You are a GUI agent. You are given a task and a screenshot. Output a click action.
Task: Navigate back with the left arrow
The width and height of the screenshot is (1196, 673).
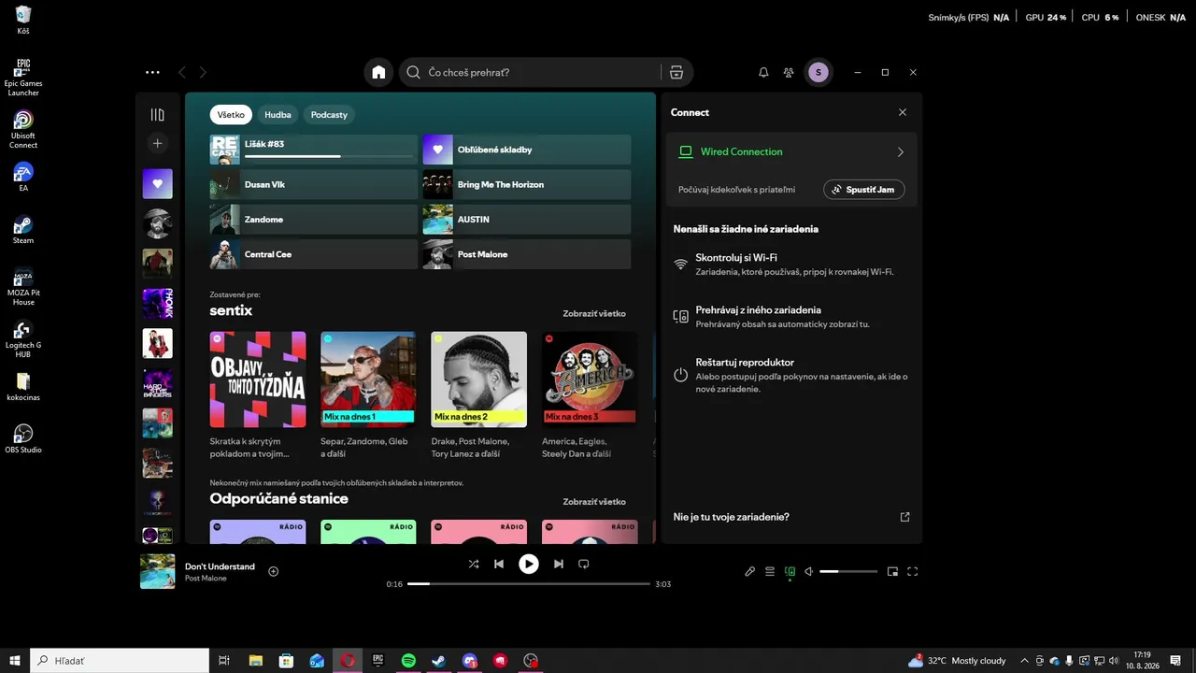(182, 72)
